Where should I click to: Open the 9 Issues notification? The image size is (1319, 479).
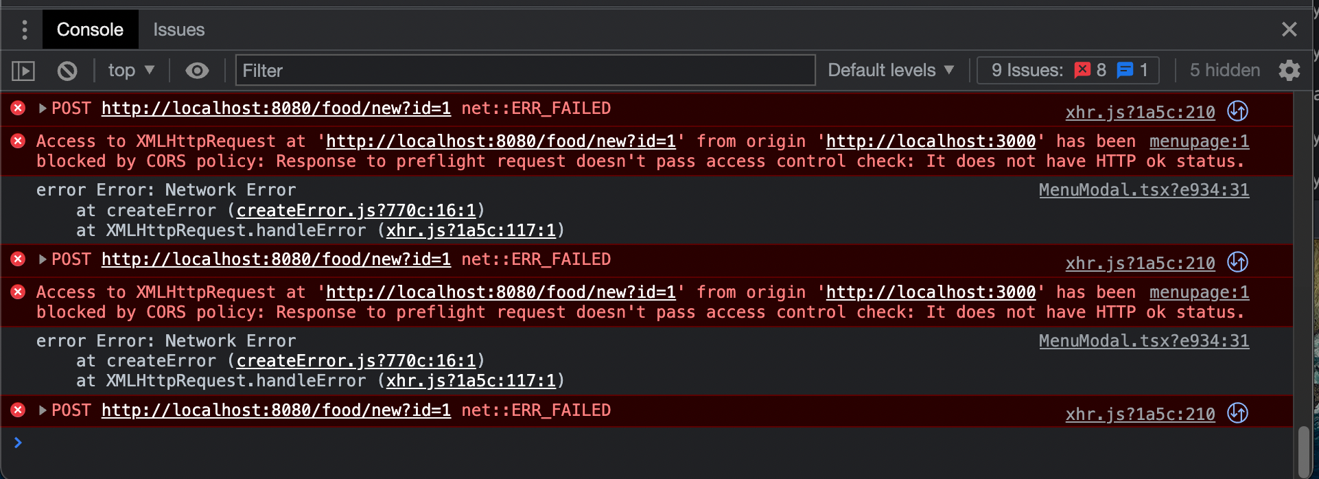(1066, 69)
